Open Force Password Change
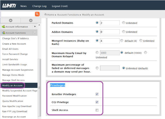The width and height of the screenshot is (165, 119). tap(15, 54)
